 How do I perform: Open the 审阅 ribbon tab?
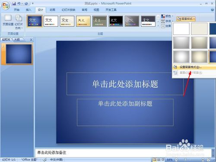tap(85, 10)
